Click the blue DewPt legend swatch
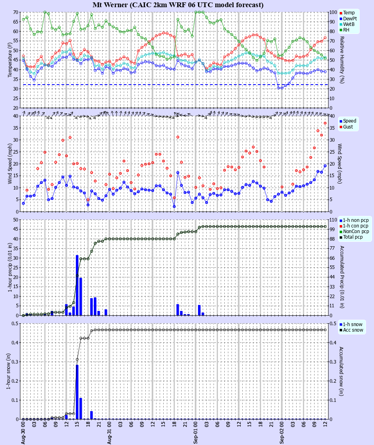This screenshot has height=445, width=374. (341, 19)
